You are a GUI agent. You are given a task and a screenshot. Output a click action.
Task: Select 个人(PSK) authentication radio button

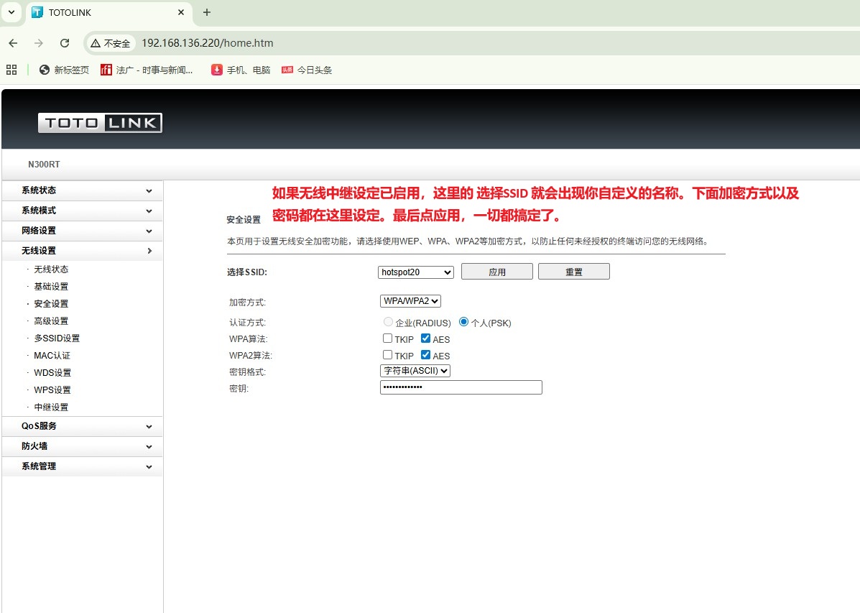tap(463, 322)
